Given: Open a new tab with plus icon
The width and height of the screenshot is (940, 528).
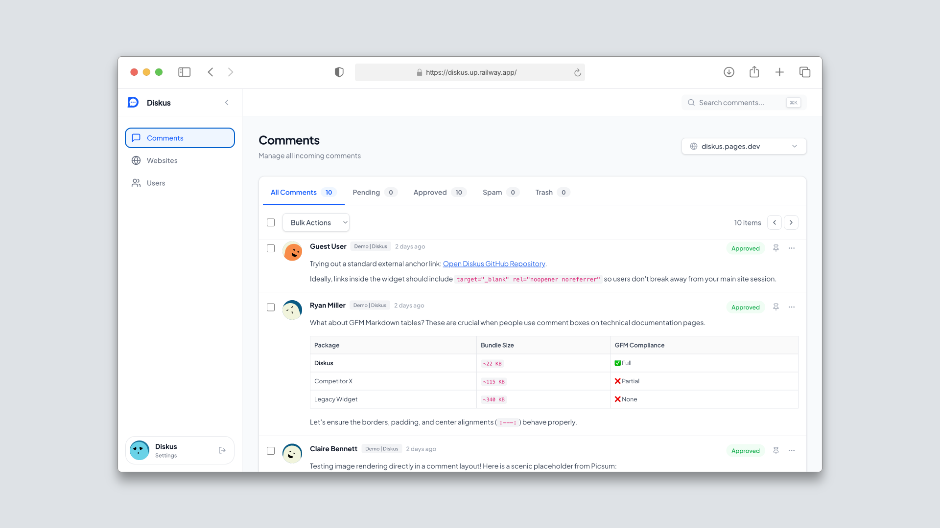Looking at the screenshot, I should coord(779,72).
